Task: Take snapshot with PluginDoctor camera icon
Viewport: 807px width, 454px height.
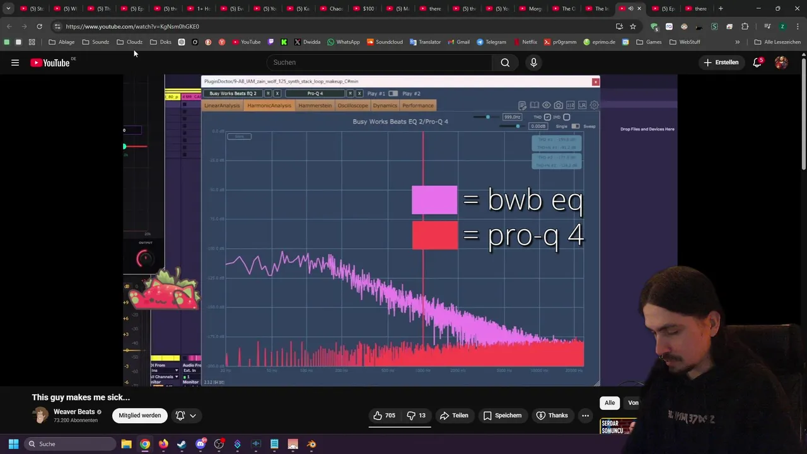Action: [x=558, y=105]
